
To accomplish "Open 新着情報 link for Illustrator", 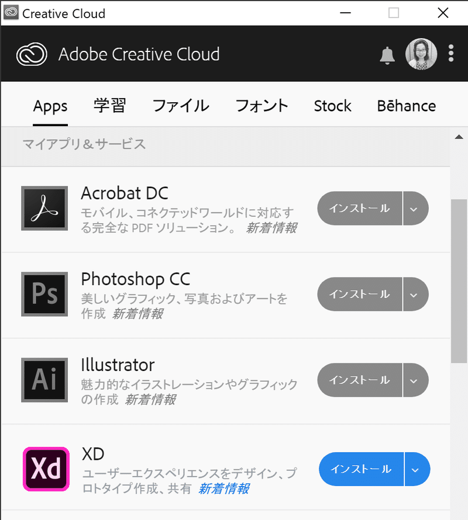I will pos(150,400).
